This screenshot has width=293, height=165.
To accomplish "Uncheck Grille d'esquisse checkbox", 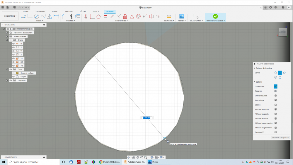I will coord(275,96).
